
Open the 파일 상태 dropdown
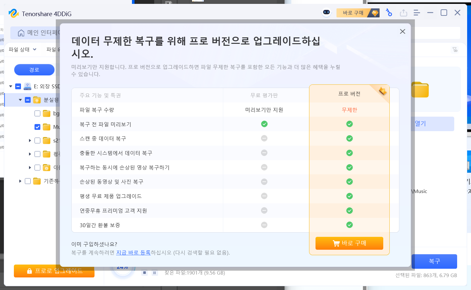(x=23, y=49)
